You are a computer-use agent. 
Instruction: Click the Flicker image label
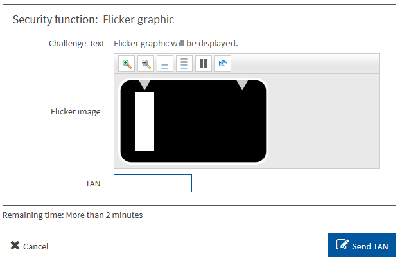tap(75, 112)
